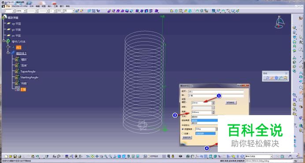Create a new document from bottom toolbar
This screenshot has width=305, height=163.
(x=6, y=156)
